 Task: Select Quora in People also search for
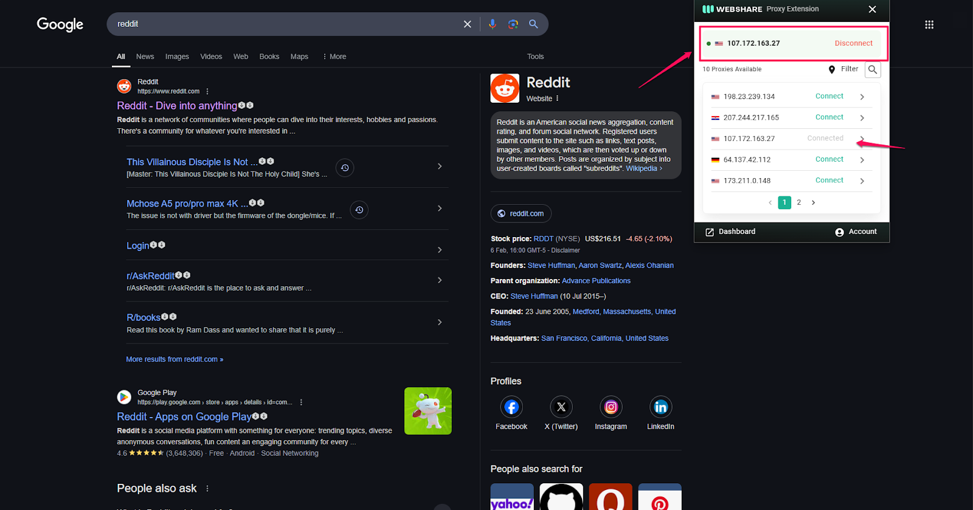click(x=611, y=497)
